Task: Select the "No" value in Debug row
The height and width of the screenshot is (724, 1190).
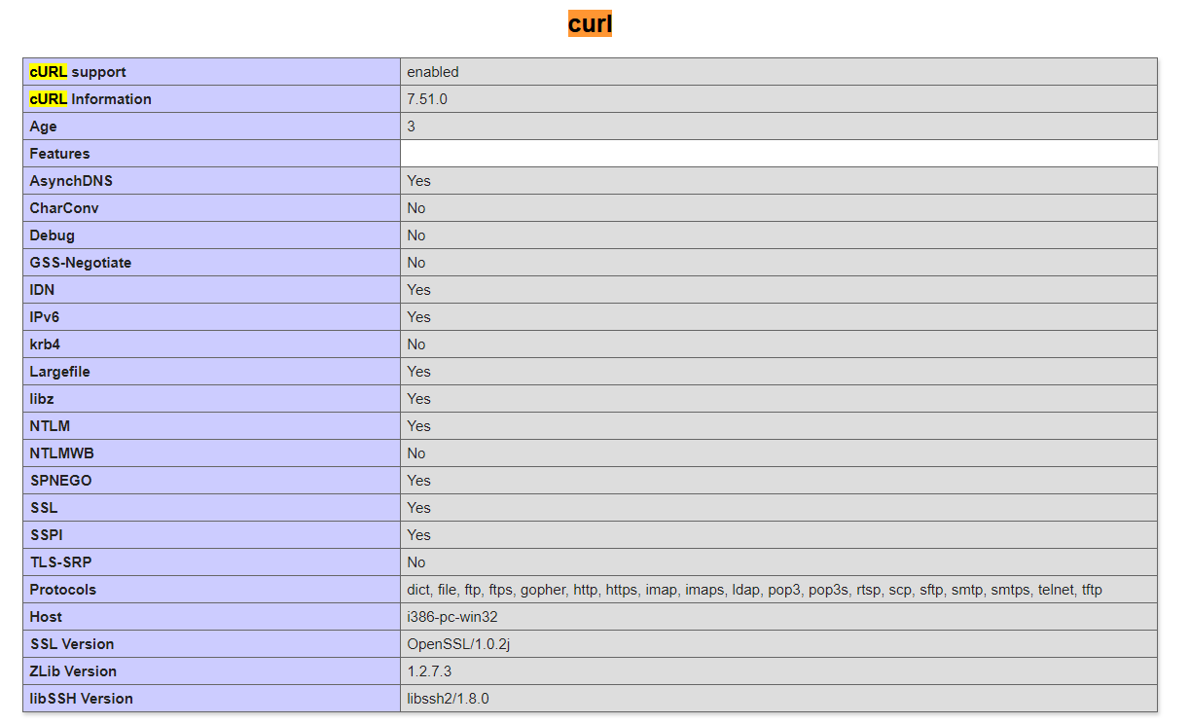Action: tap(416, 235)
